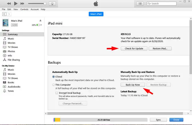The width and height of the screenshot is (192, 125).
Task: Click the Photos camera icon
Action: 5,51
